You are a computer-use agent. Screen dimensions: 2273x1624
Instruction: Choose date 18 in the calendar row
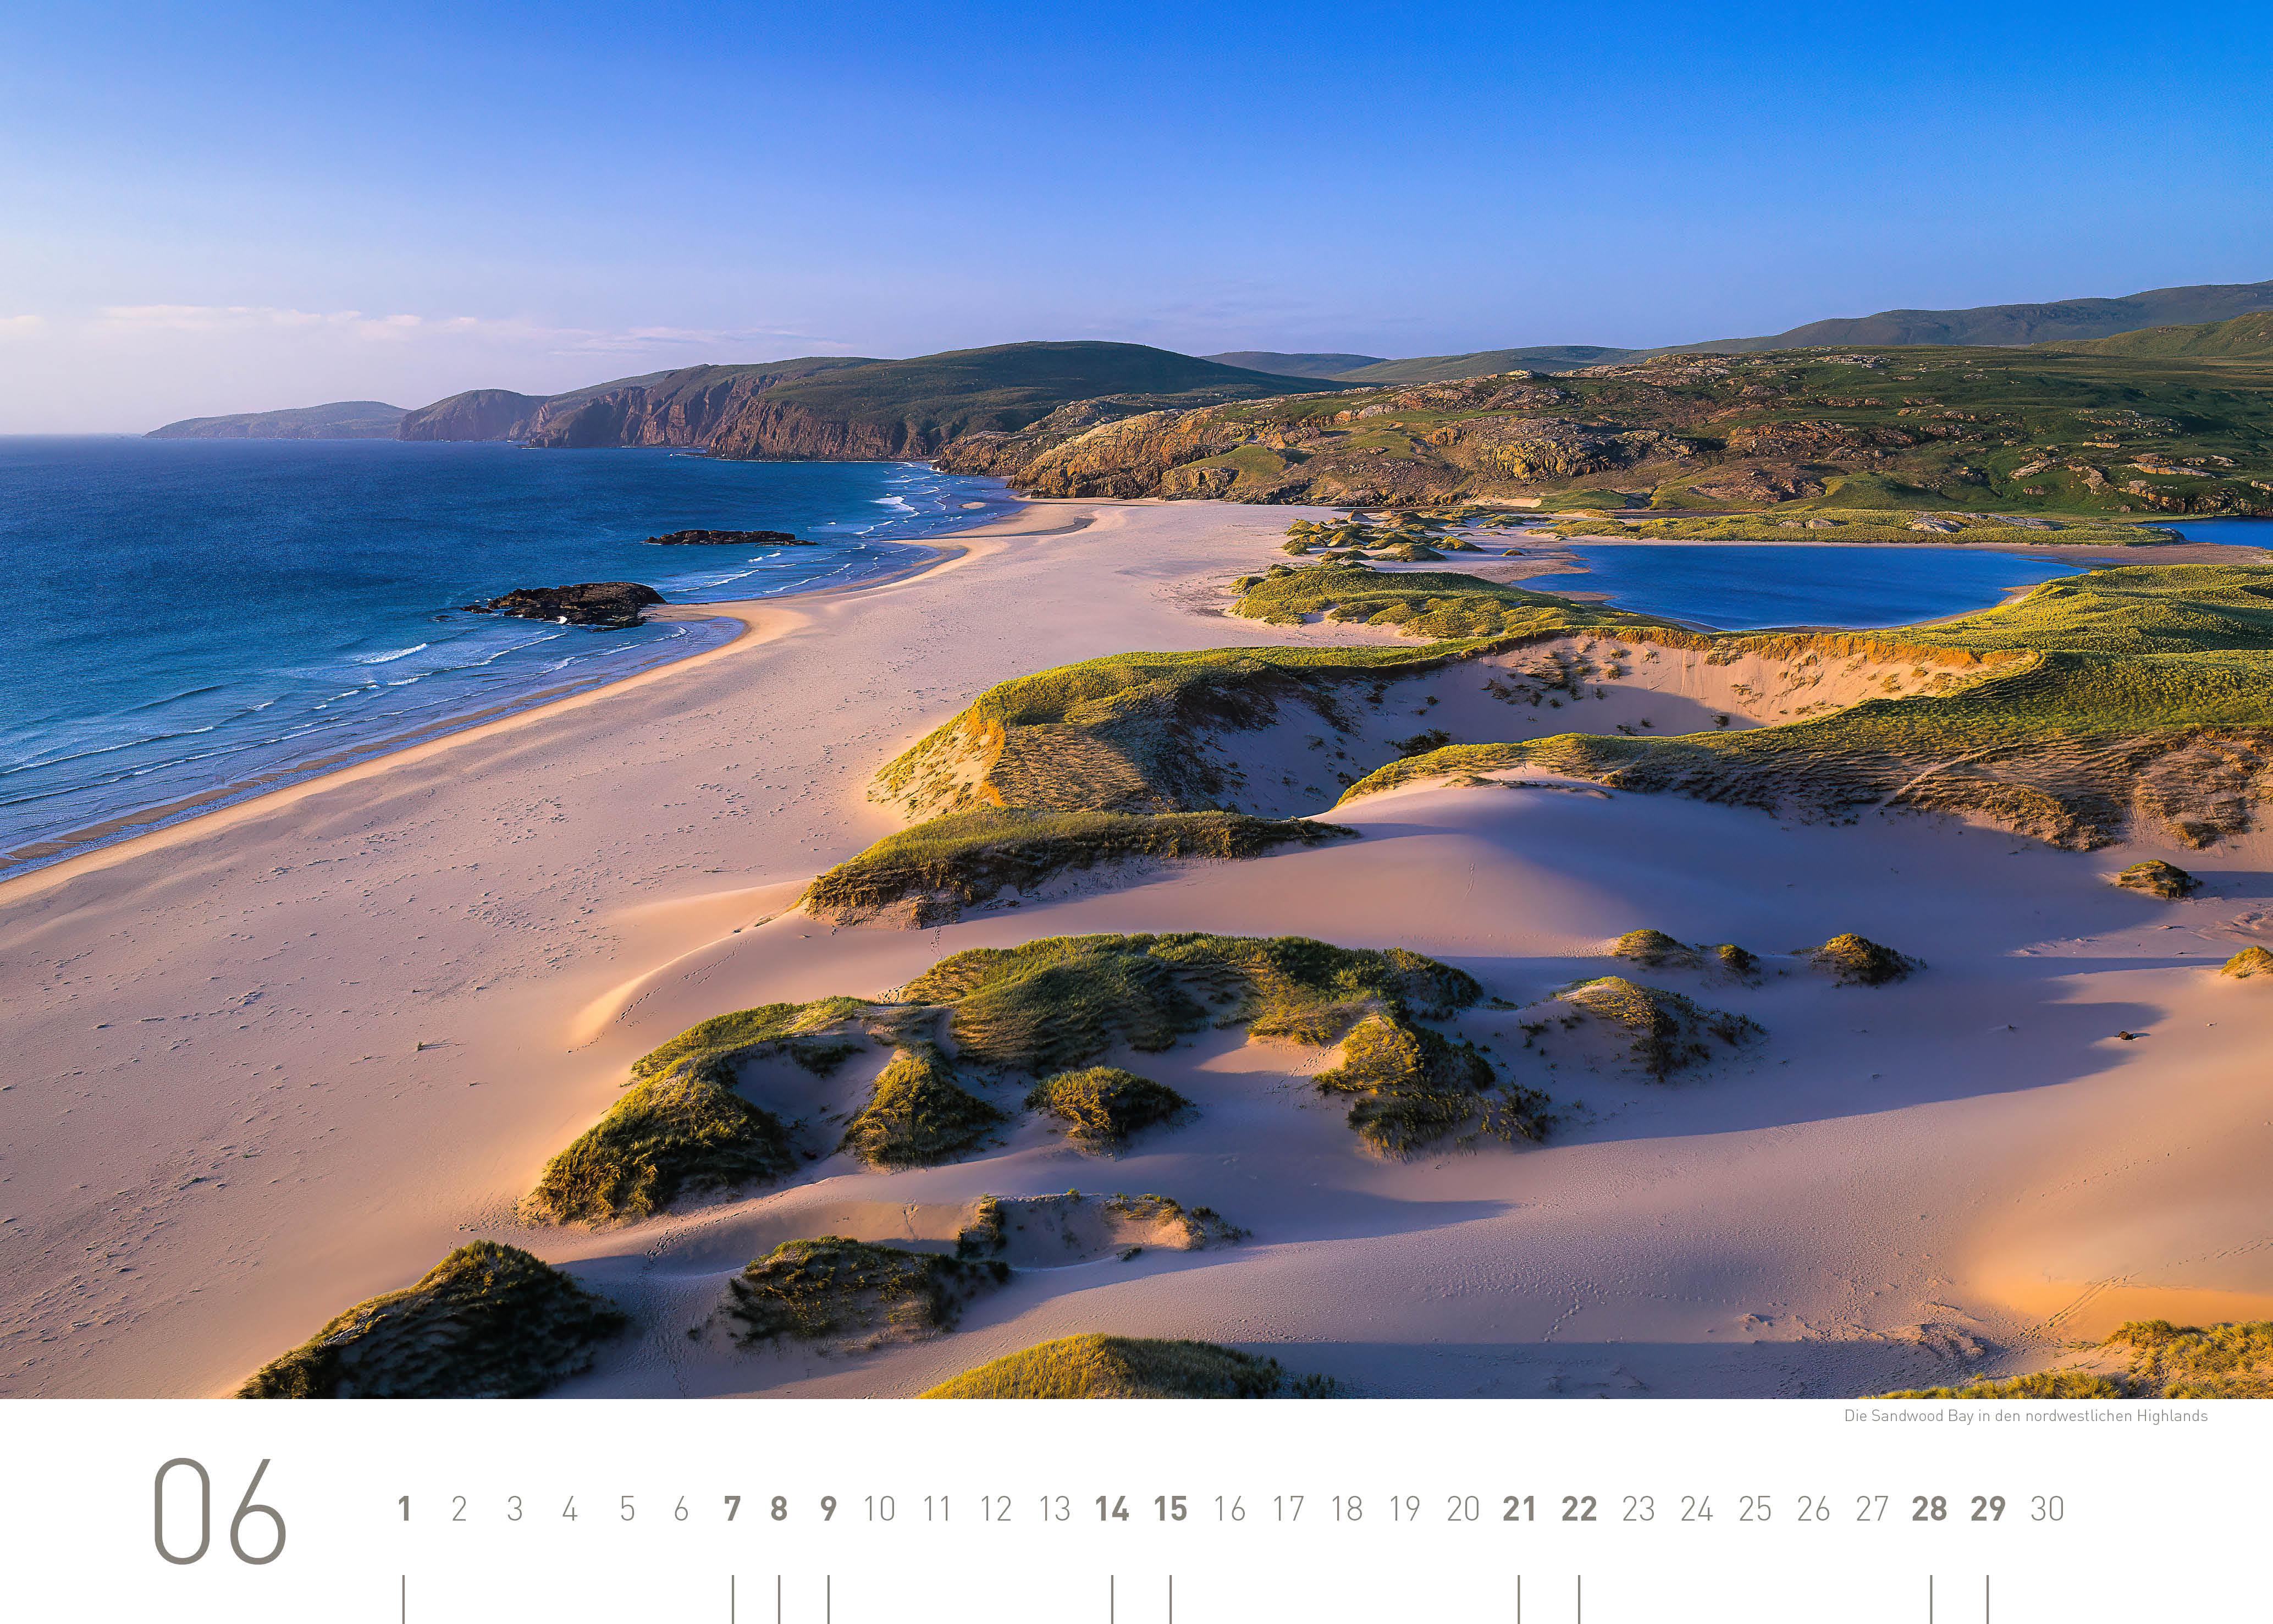pyautogui.click(x=1348, y=1508)
